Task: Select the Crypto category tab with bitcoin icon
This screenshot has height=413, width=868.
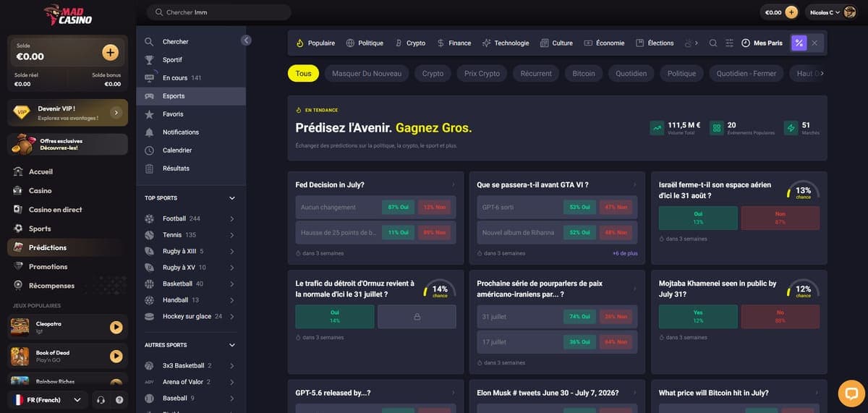Action: pyautogui.click(x=410, y=43)
